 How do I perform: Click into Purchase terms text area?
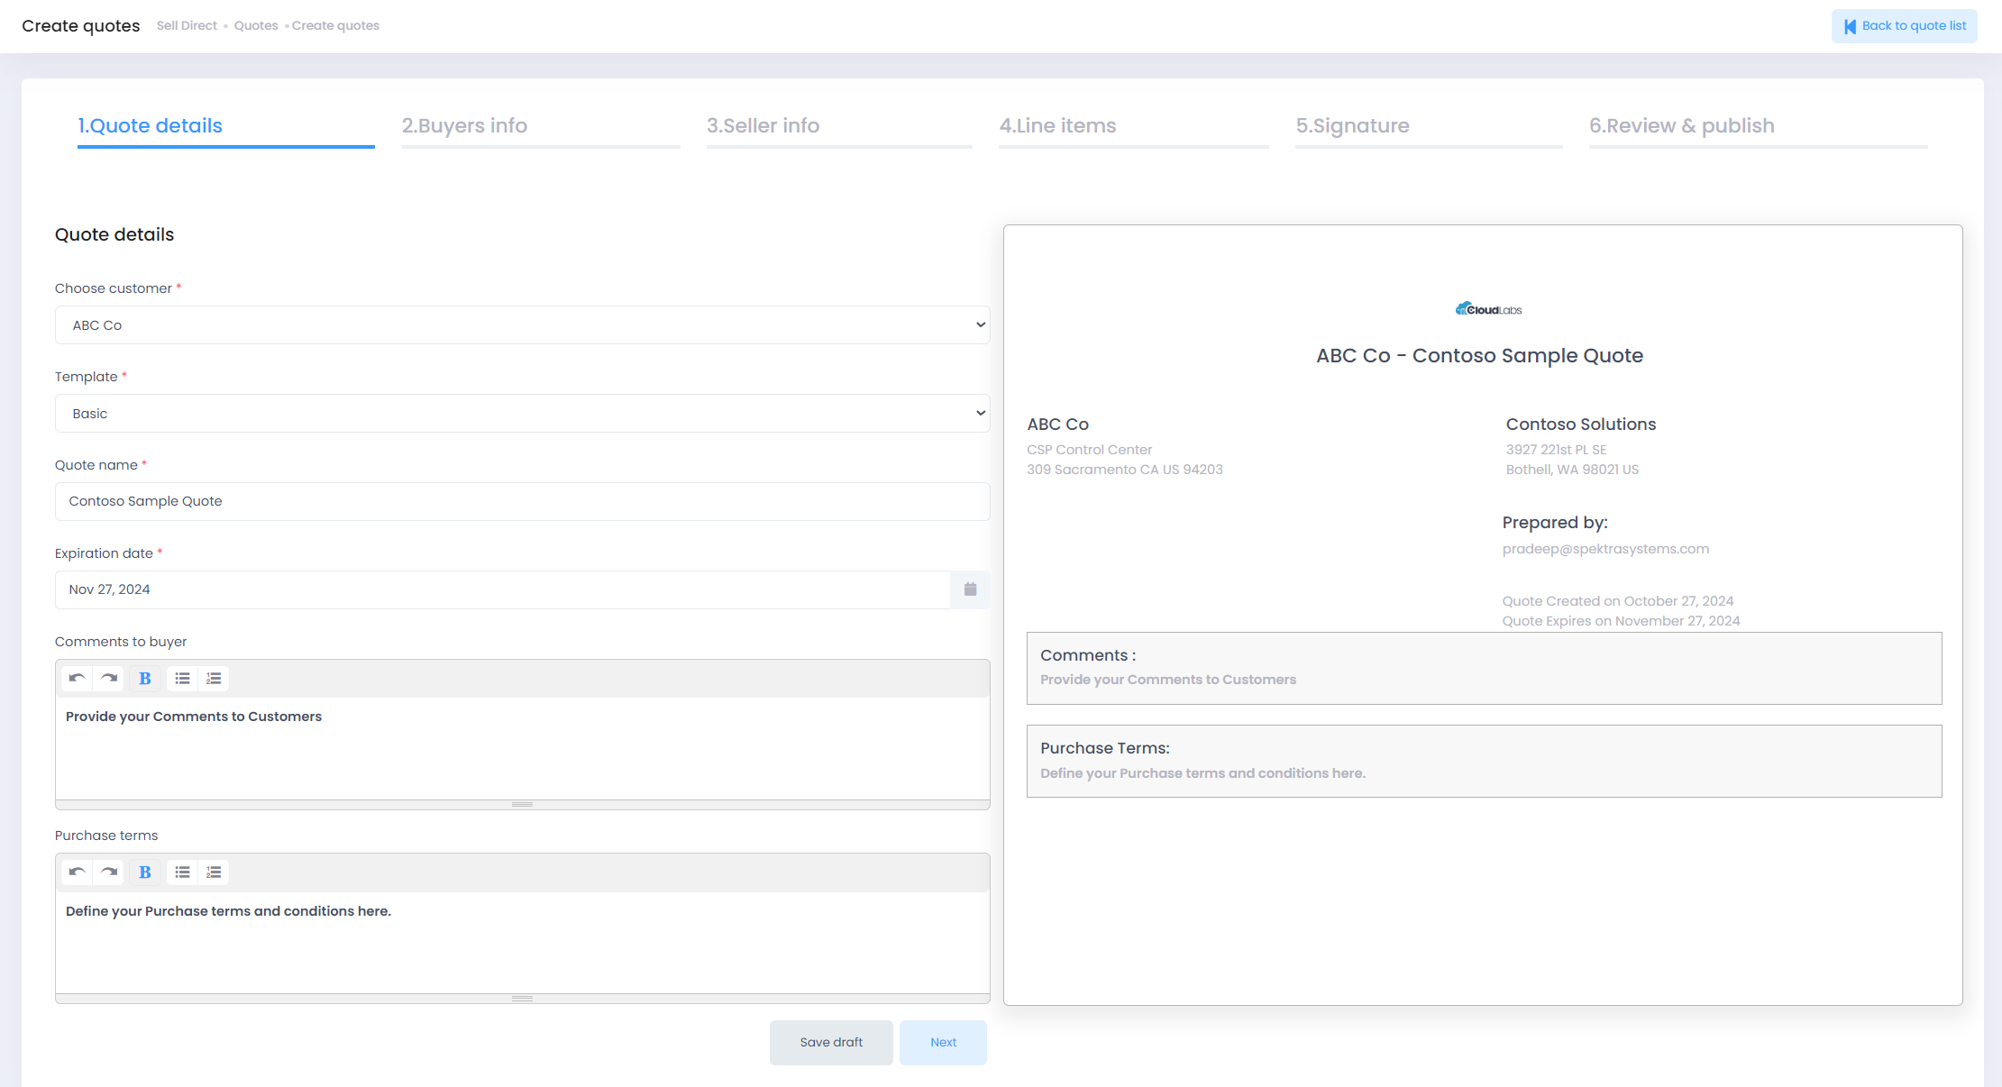tap(523, 943)
